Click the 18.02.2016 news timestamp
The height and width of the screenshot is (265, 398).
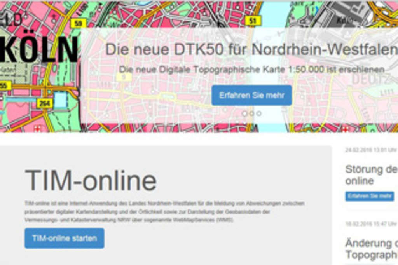pos(370,224)
